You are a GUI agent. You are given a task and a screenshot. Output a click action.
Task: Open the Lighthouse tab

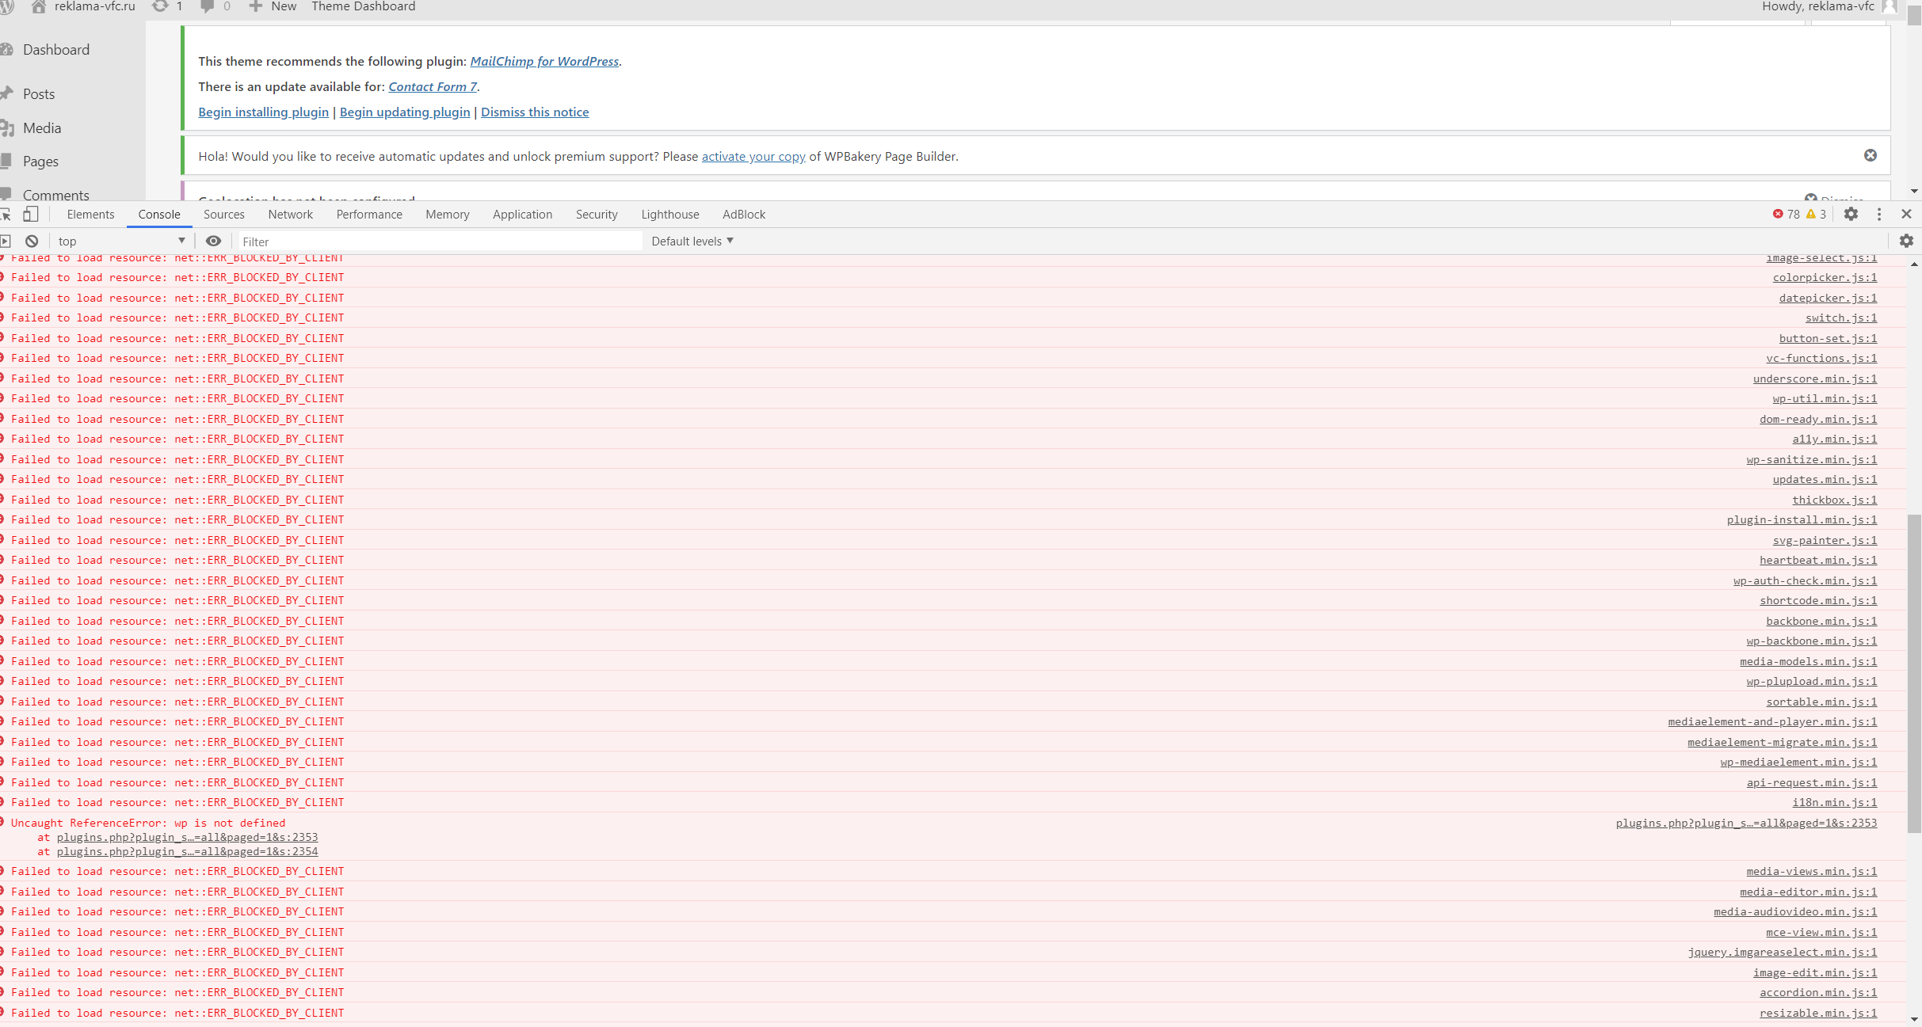tap(669, 215)
